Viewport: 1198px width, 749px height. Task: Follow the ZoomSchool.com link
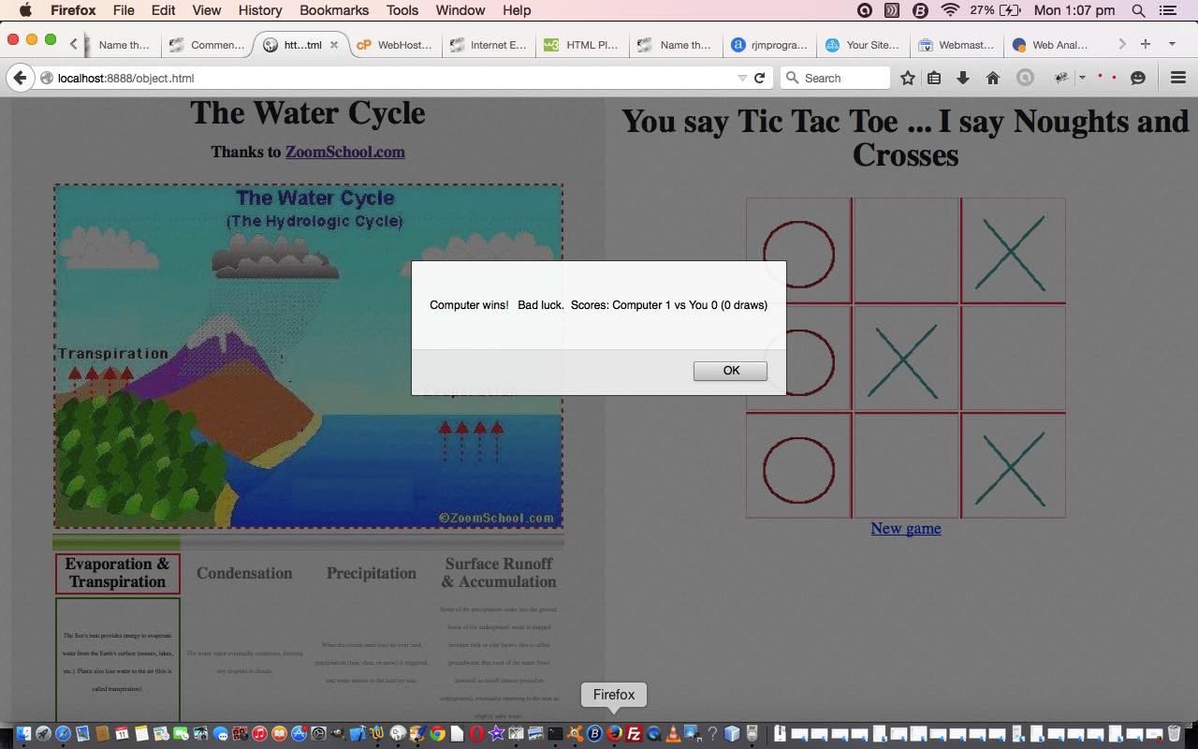344,152
